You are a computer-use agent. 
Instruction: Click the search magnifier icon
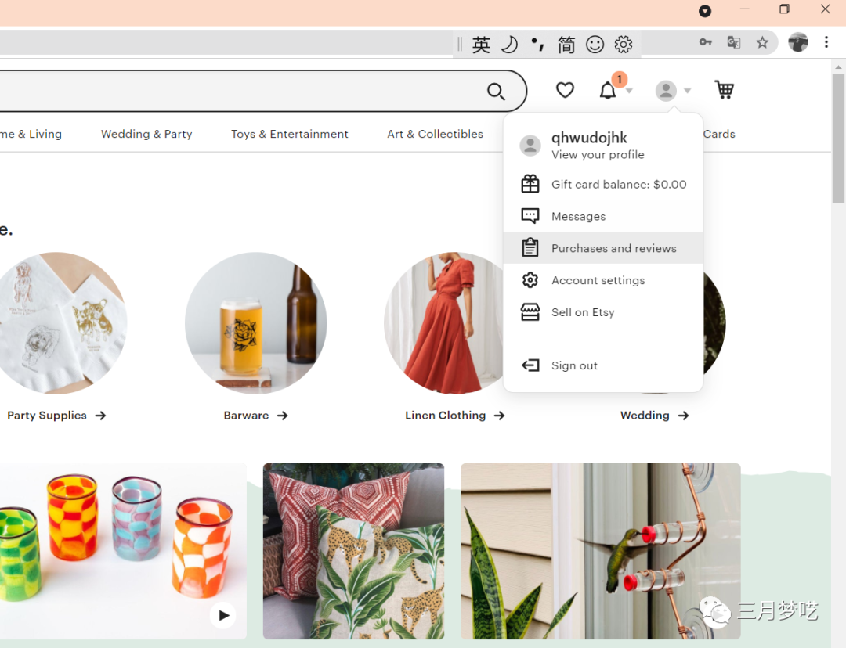coord(496,92)
